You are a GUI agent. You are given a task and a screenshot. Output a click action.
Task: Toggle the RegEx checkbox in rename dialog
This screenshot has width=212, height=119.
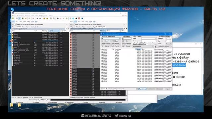click(143, 43)
